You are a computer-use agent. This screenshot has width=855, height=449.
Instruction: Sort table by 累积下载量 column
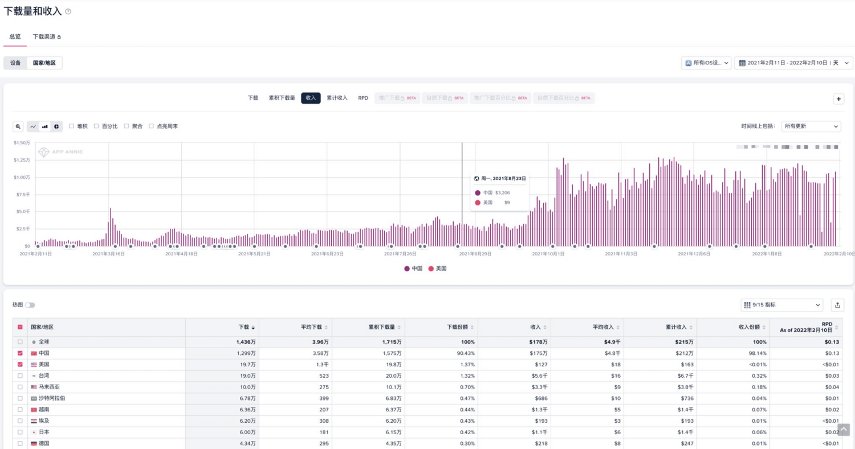399,328
